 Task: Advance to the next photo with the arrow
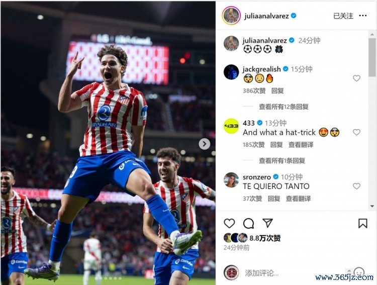pos(205,144)
